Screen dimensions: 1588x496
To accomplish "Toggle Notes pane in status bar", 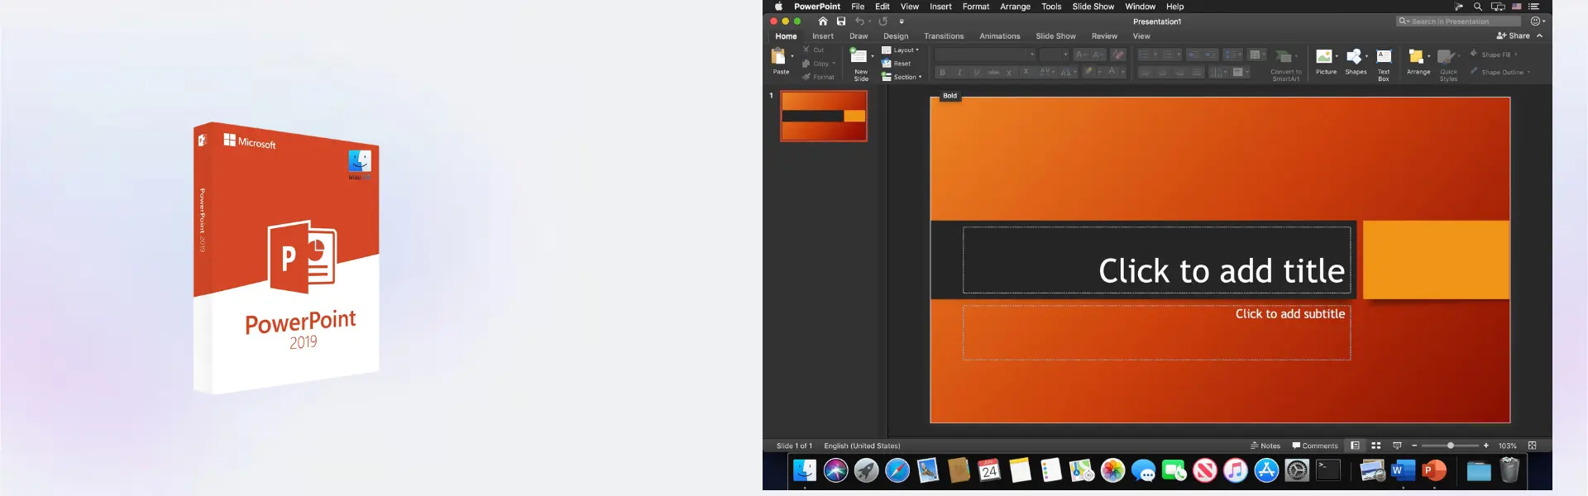I will (x=1265, y=446).
